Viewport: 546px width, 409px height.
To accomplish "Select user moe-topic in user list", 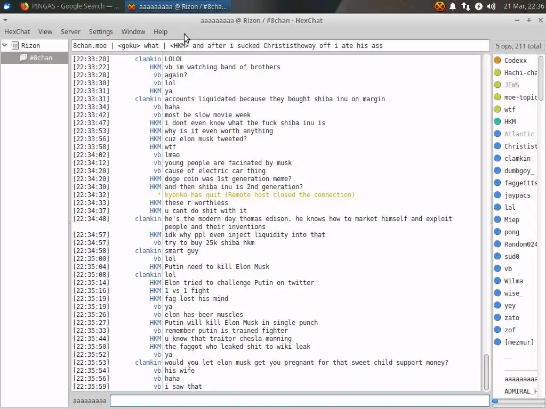I will (x=520, y=97).
